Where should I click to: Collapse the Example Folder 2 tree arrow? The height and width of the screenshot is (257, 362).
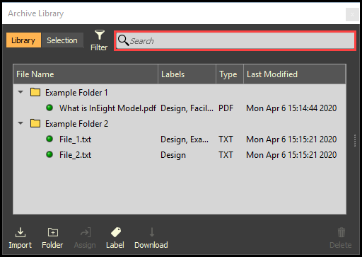click(21, 123)
